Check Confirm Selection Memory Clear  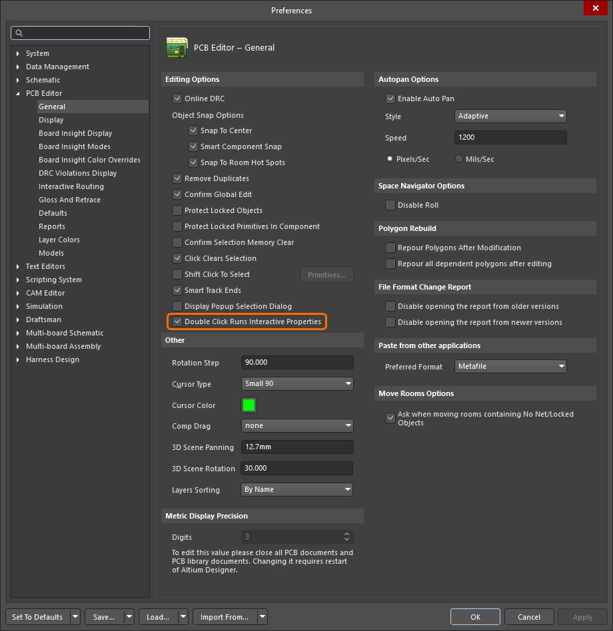coord(177,242)
